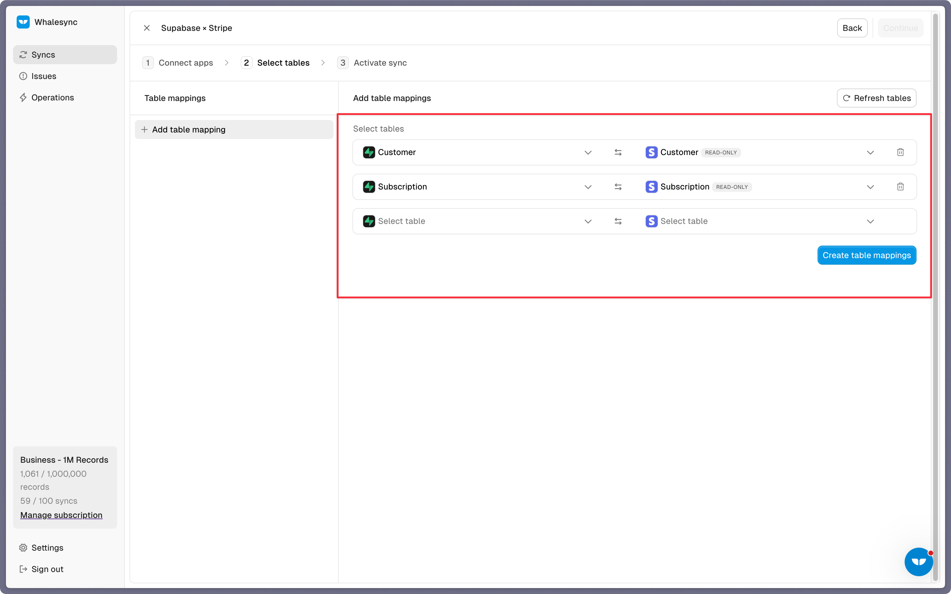Click the sync direction arrows in Subscription row
951x594 pixels.
618,187
